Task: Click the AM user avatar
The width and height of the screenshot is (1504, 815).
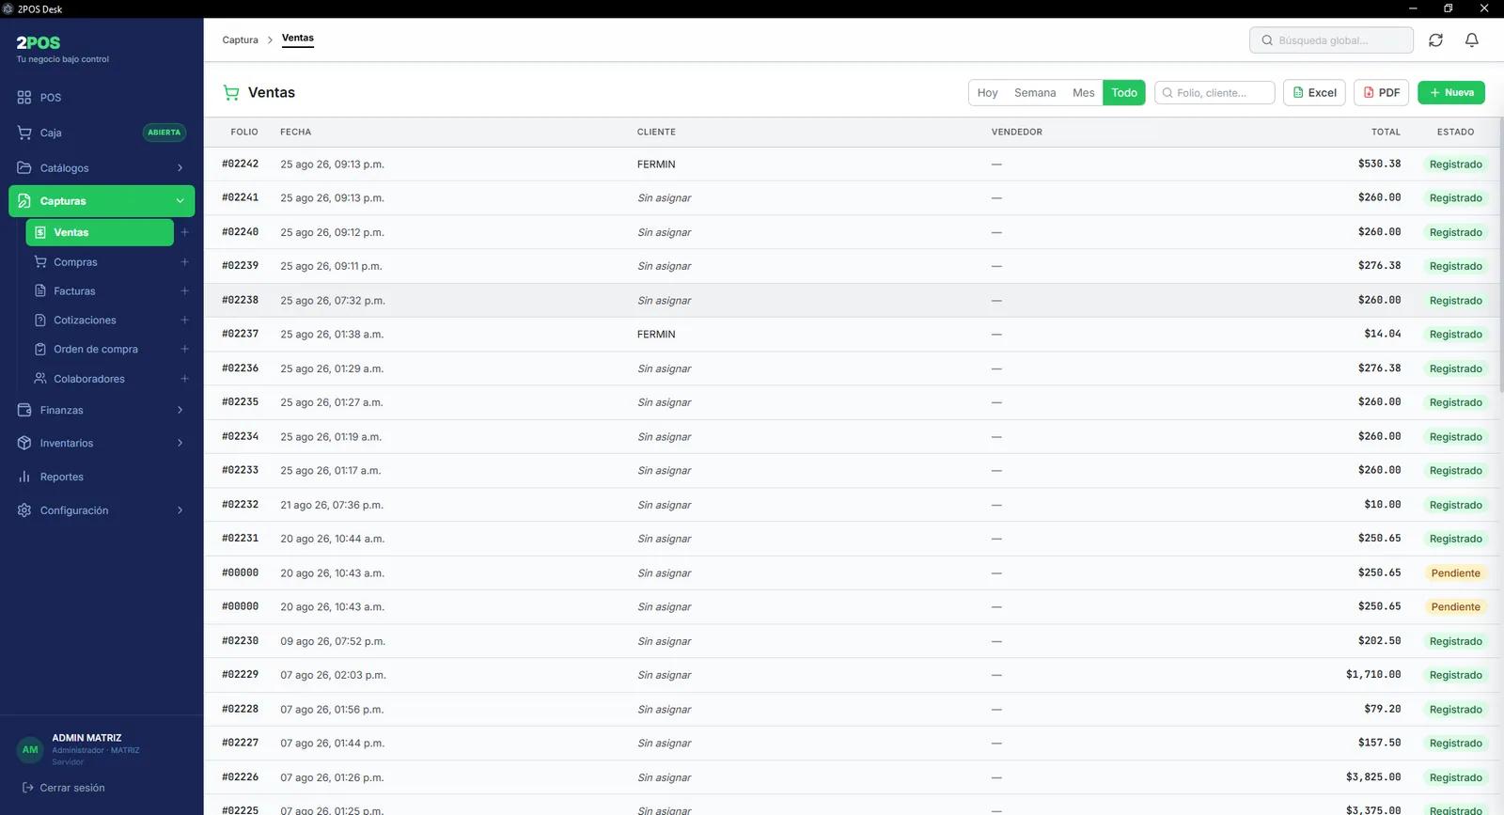Action: pyautogui.click(x=30, y=750)
